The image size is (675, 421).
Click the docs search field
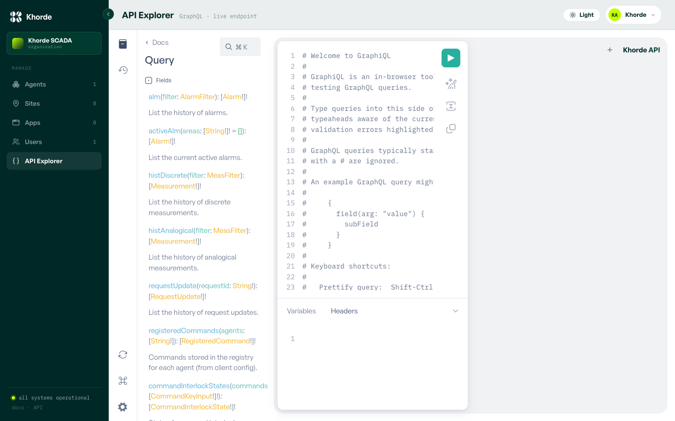pos(240,47)
